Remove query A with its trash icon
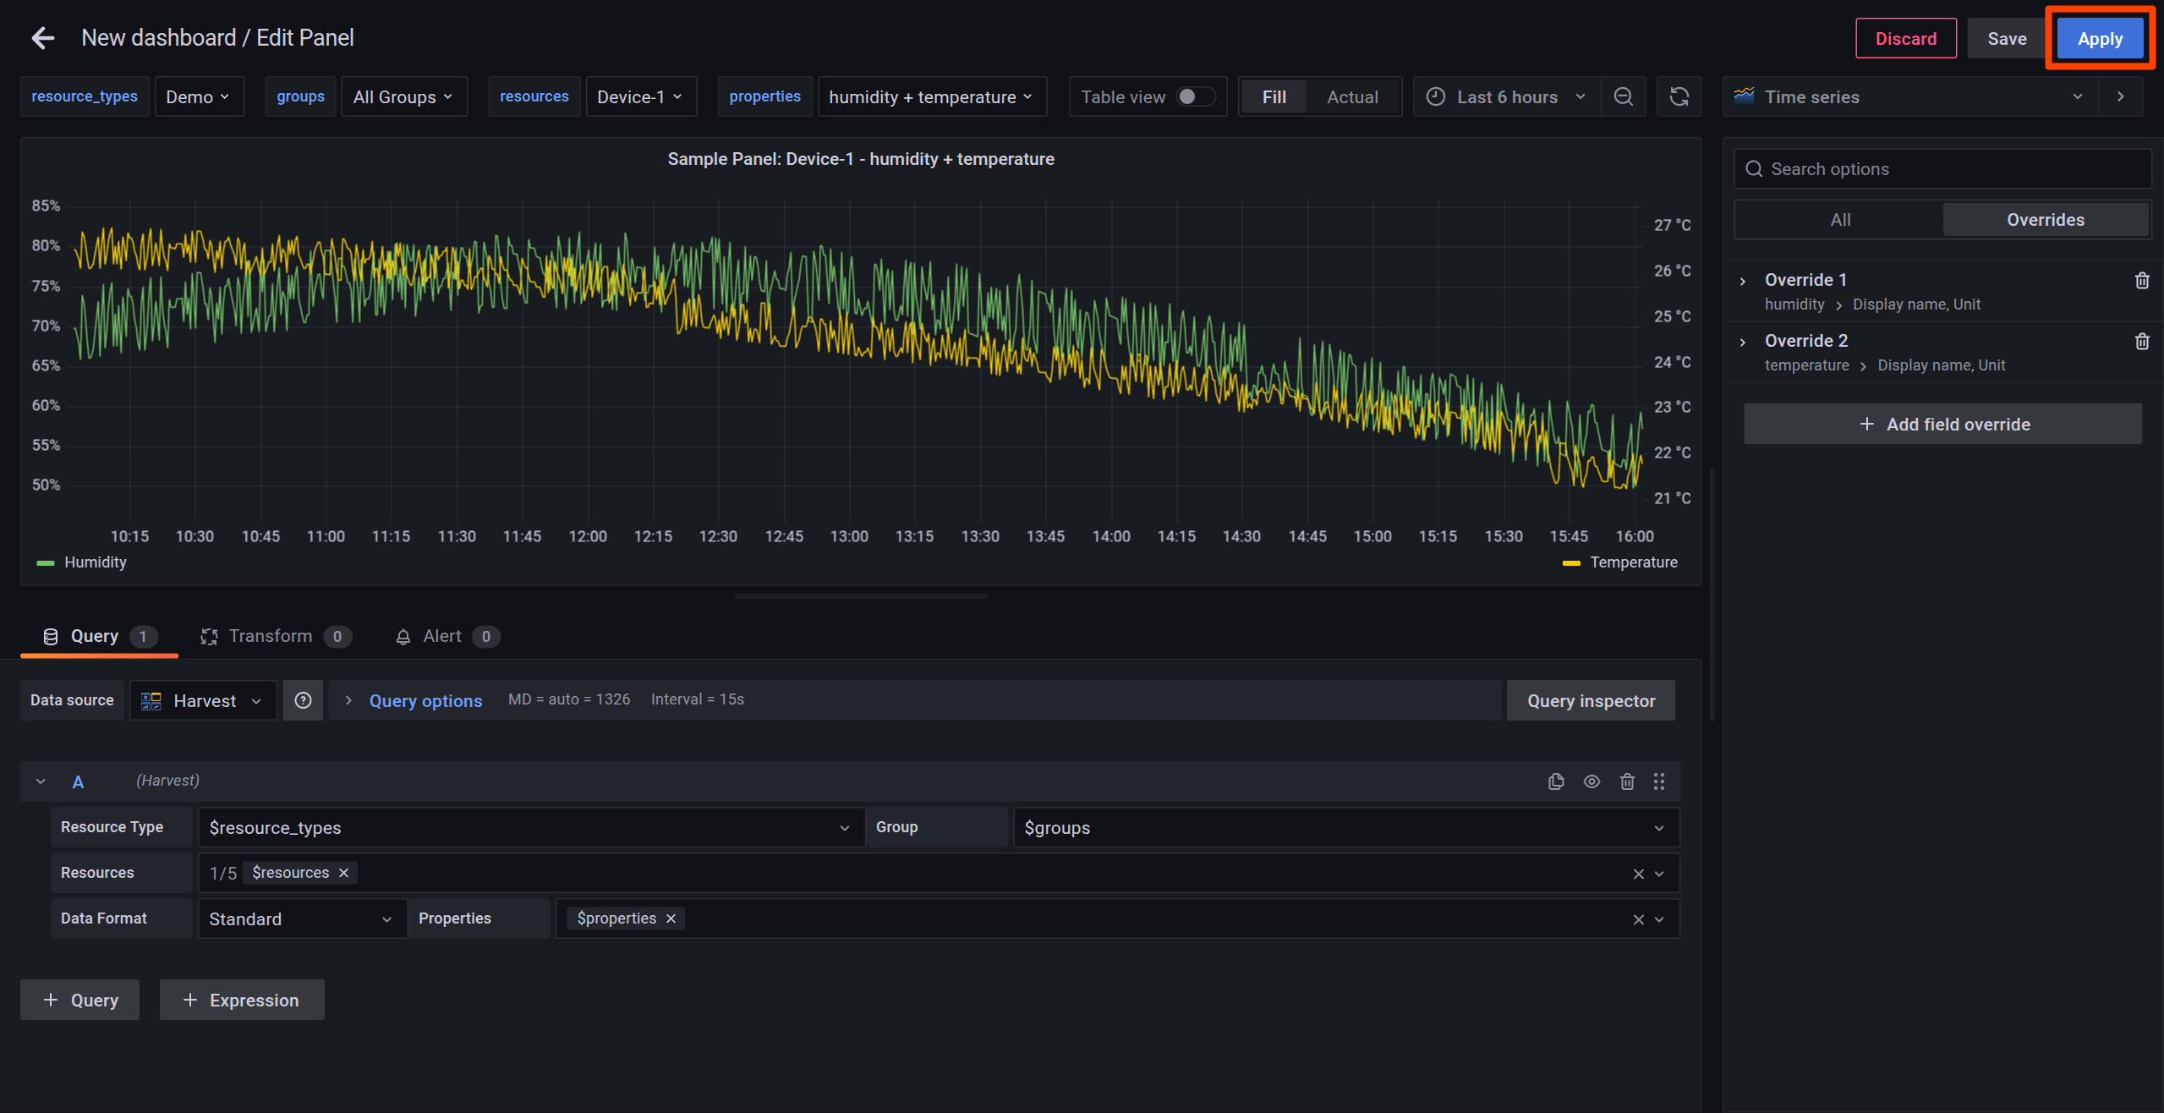2164x1113 pixels. pyautogui.click(x=1626, y=781)
